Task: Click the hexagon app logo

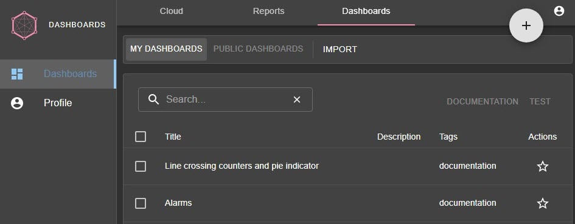Action: click(x=24, y=25)
